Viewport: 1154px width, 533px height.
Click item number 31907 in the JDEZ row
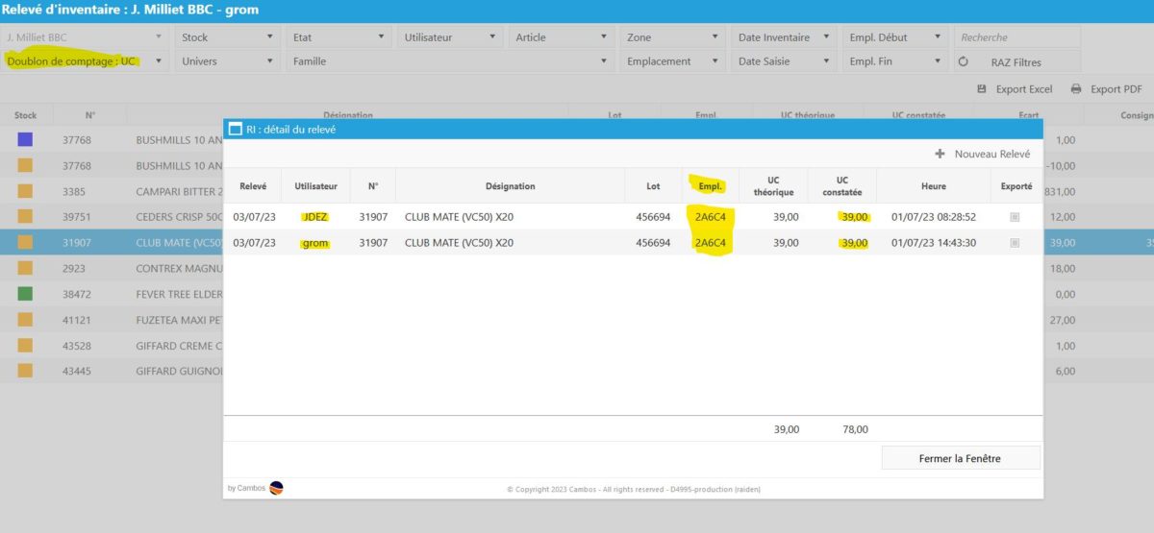coord(373,217)
